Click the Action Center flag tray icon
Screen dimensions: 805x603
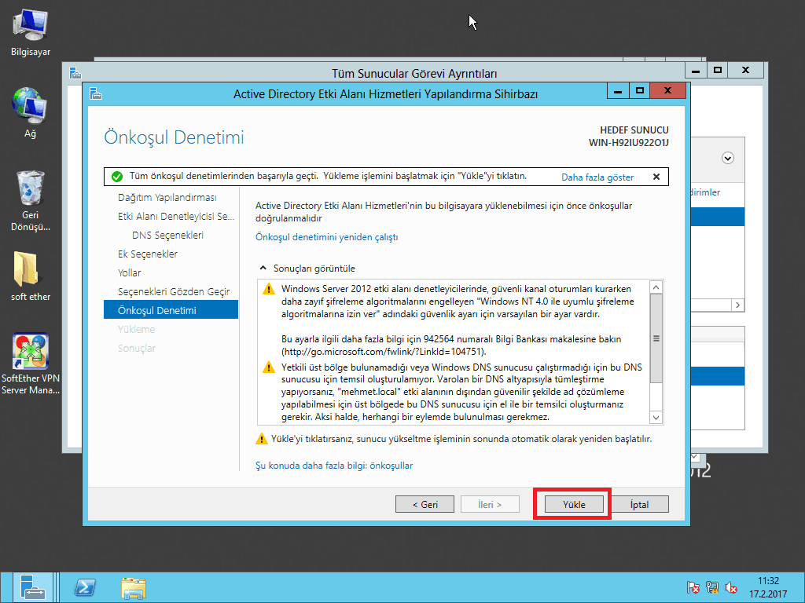(693, 587)
